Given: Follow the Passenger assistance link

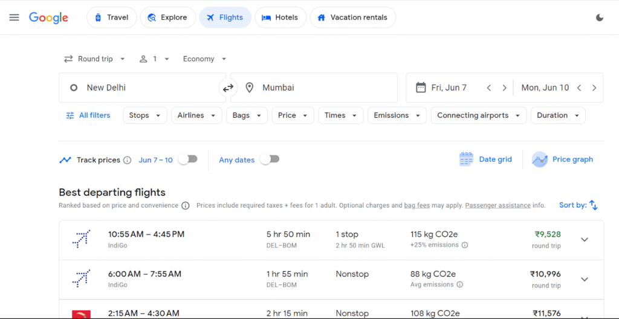Looking at the screenshot, I should [498, 205].
